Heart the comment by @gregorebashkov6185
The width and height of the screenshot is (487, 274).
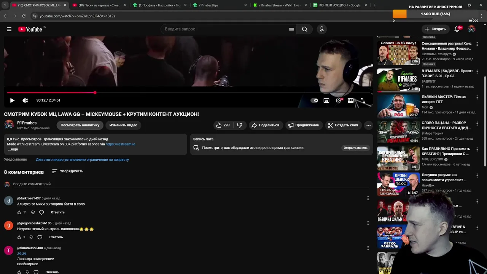click(x=40, y=237)
